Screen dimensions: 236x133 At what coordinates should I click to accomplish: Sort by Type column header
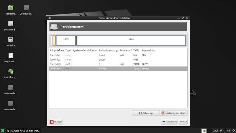click(x=68, y=50)
